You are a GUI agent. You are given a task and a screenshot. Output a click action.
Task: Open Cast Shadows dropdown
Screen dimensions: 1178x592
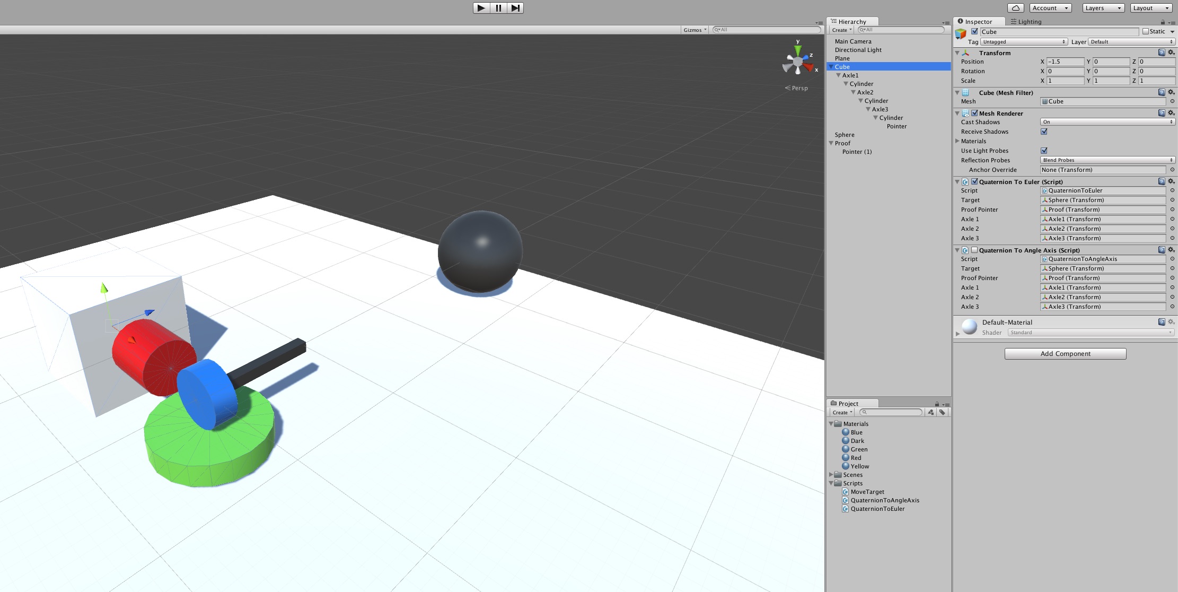pos(1107,122)
